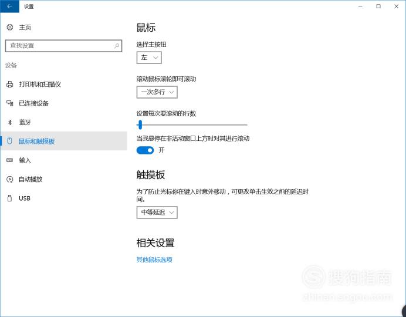Minimize the 设置 window
Viewport: 406px width, 317px height.
pos(360,6)
